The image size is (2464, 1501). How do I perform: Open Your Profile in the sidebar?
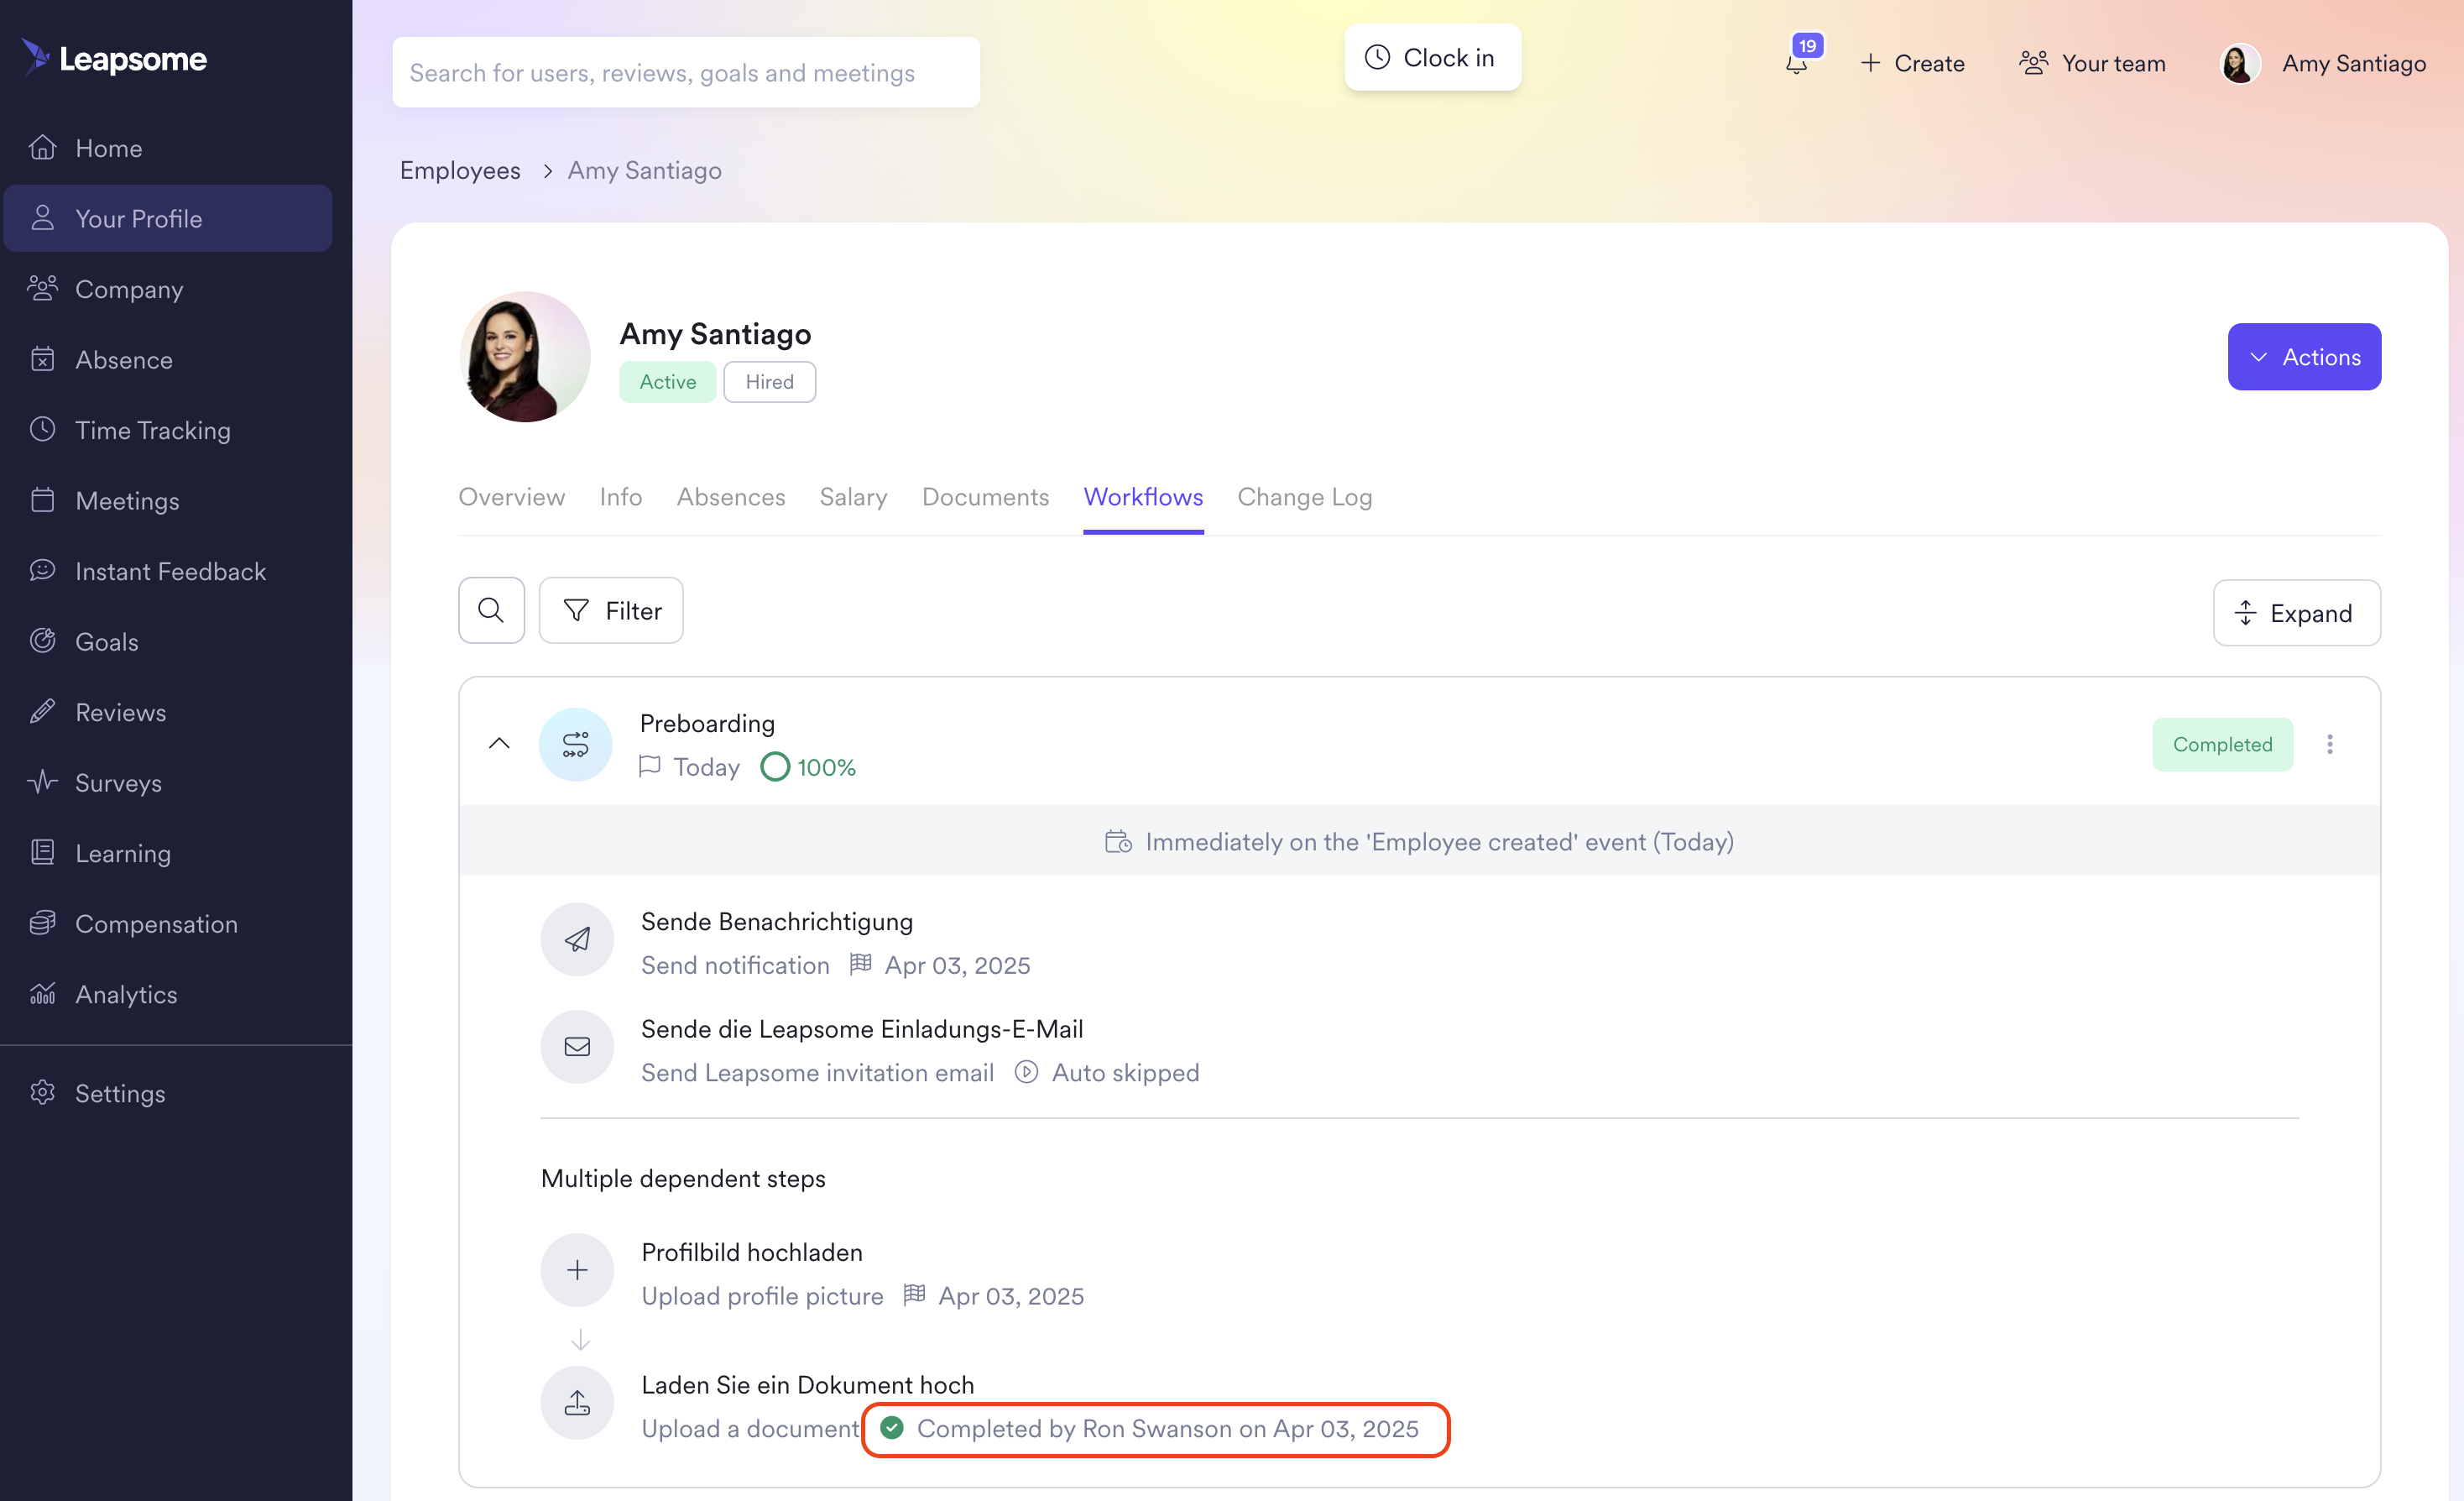[168, 218]
